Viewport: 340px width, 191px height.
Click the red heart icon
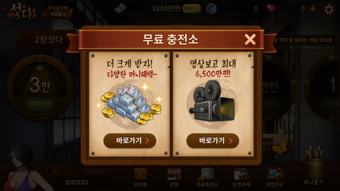[271, 8]
